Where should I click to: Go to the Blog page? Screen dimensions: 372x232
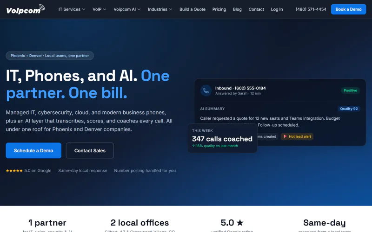(237, 9)
